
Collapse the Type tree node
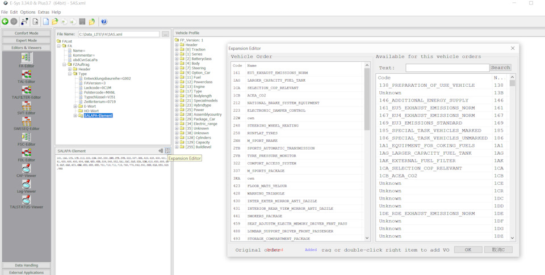coord(70,74)
